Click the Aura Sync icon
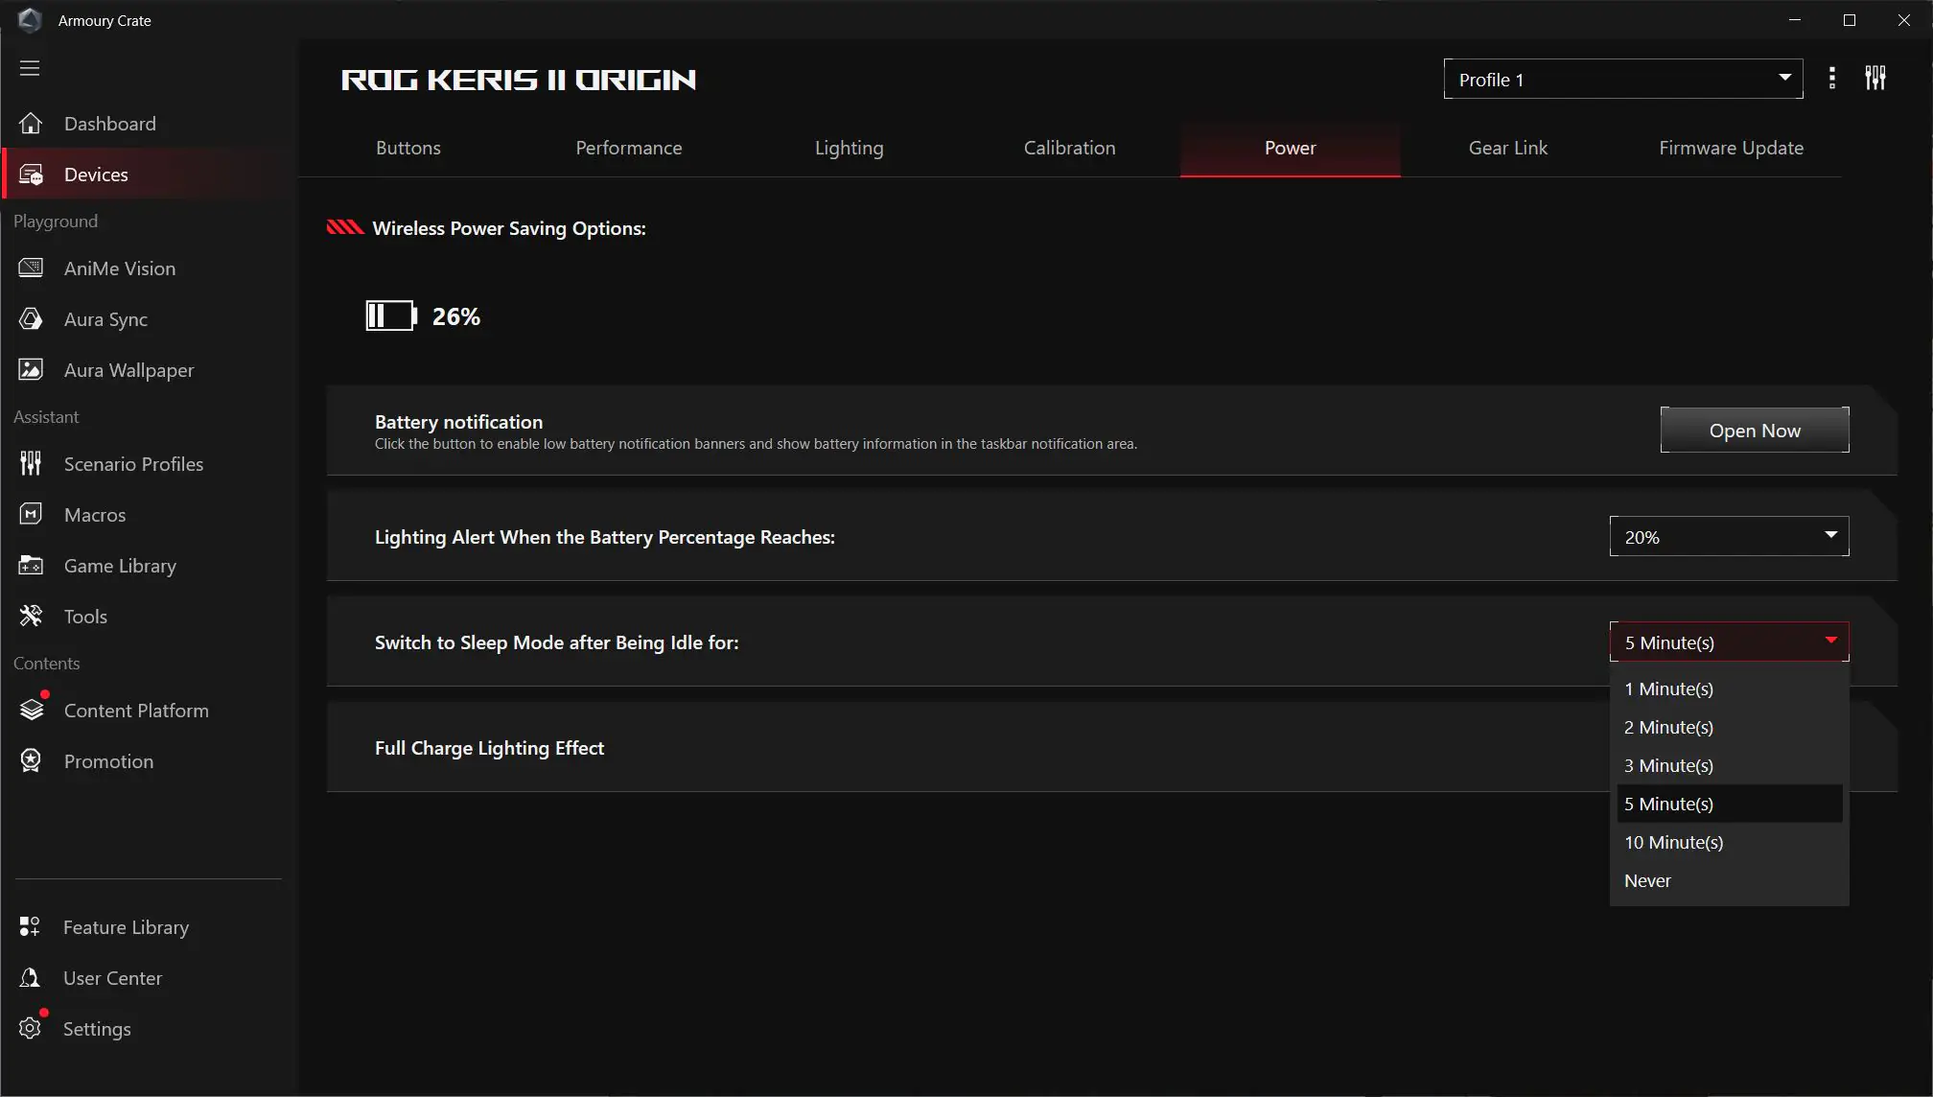 click(x=31, y=319)
